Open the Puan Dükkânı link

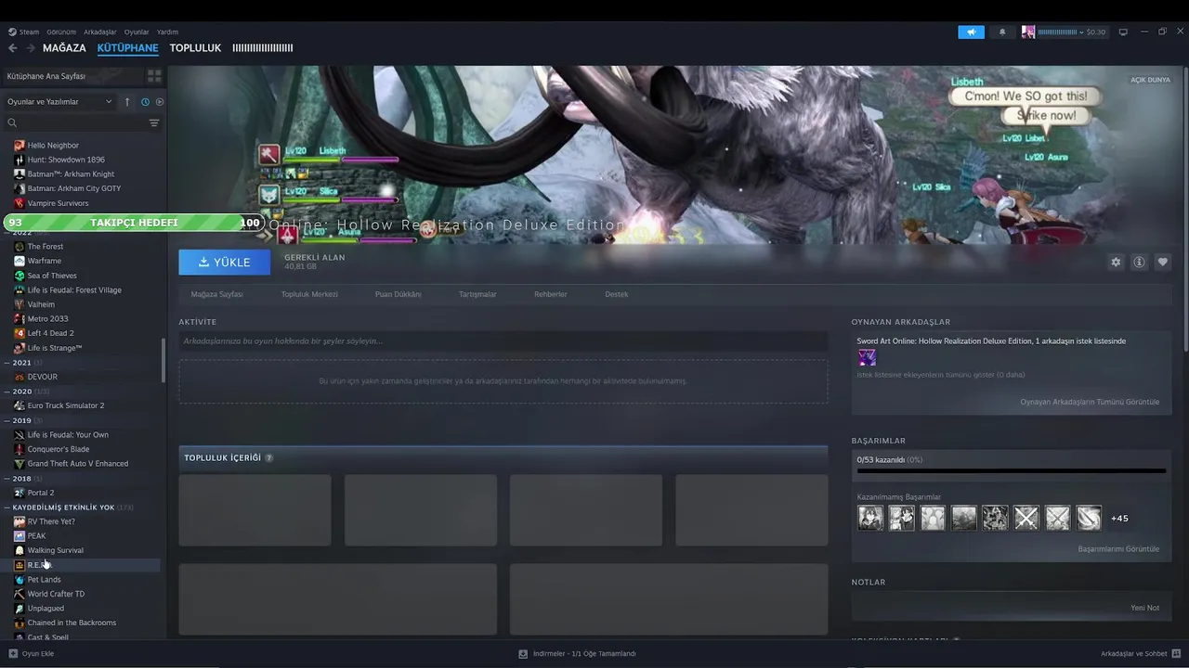pos(398,294)
